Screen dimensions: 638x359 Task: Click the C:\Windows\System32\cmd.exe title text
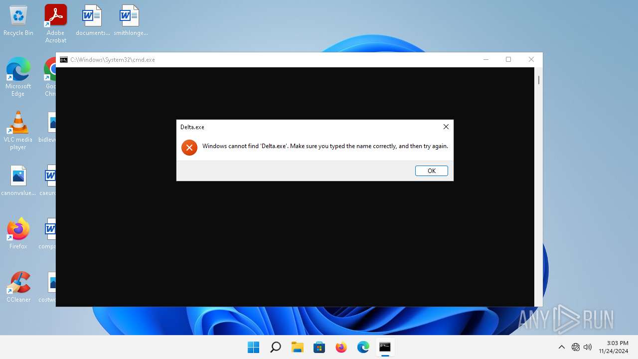point(113,60)
